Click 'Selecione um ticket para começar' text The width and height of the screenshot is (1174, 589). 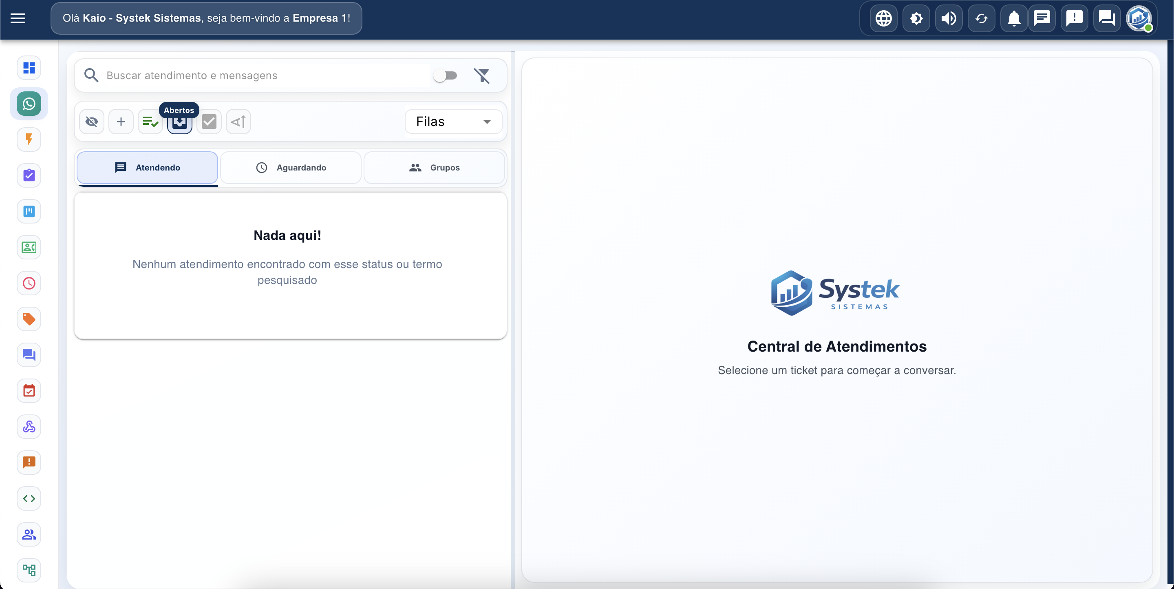coord(837,370)
